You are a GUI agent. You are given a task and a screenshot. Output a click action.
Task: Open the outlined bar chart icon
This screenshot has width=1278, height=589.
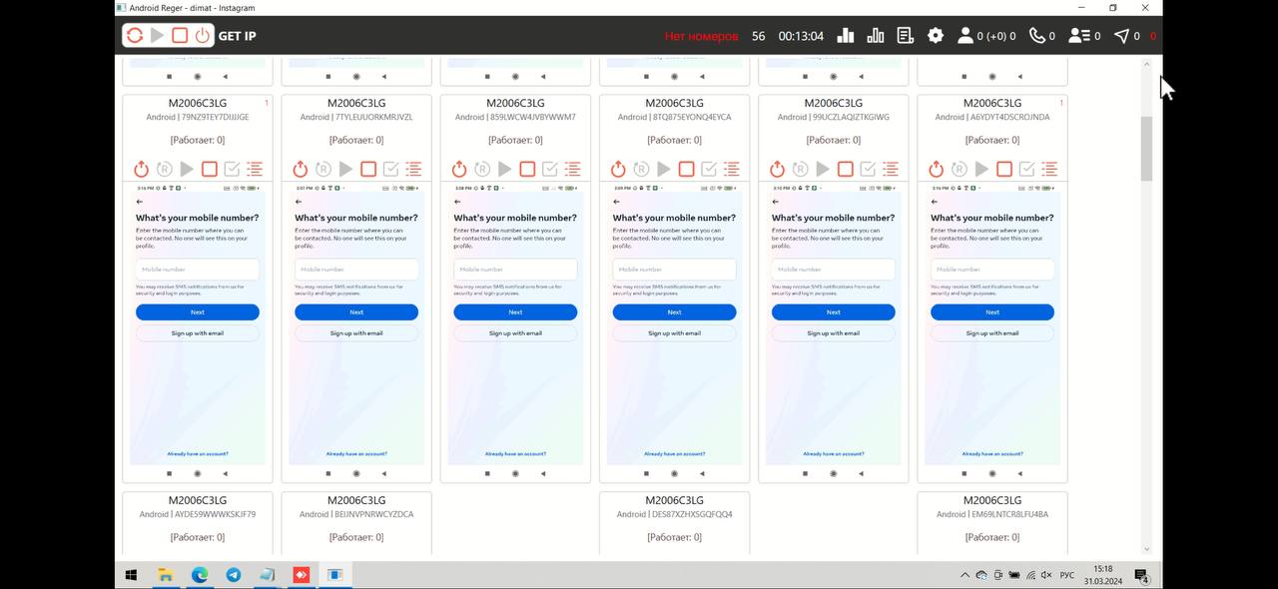point(876,36)
